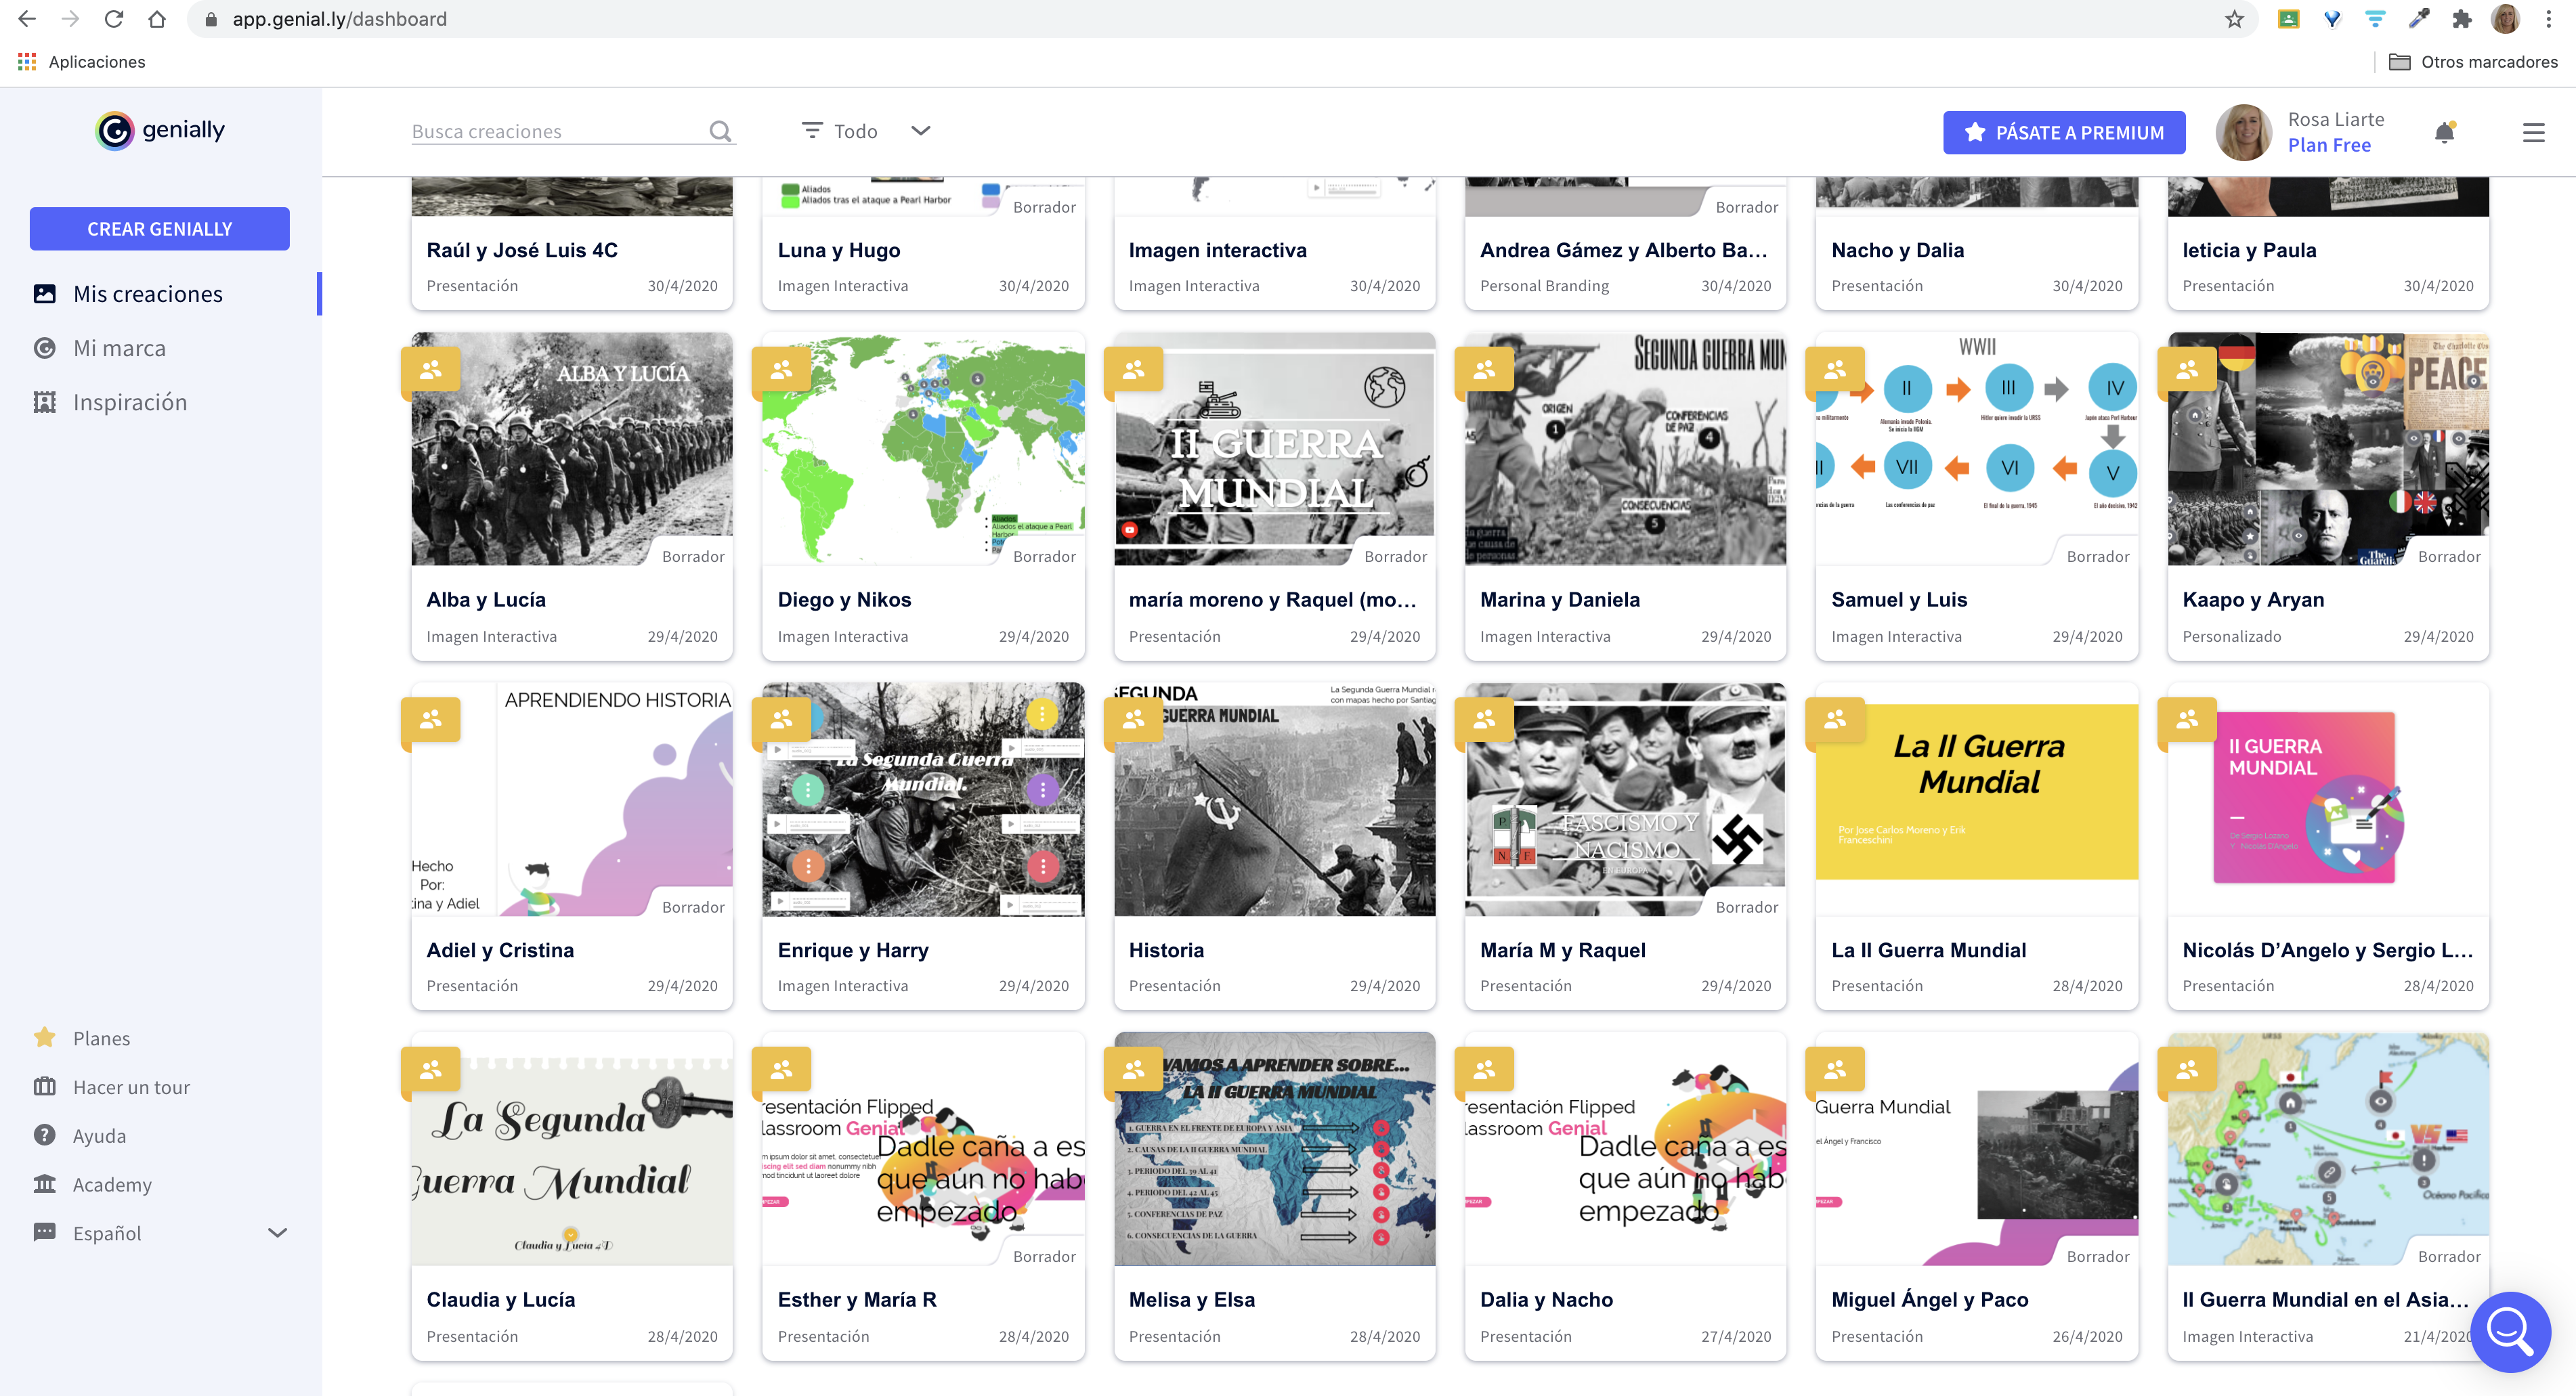Open the hamburger menu at top right
2576x1396 pixels.
click(2532, 133)
